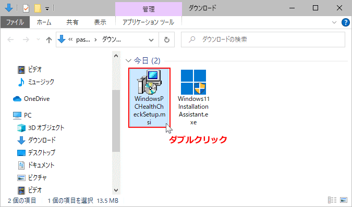Screen dimensions: 352x207
Task: Click the quick access New Folder icon
Action: (x=38, y=8)
